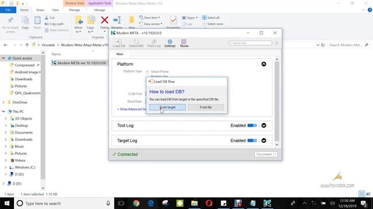373x209 pixels.
Task: Click Select all in ribbon
Action: coord(211,17)
